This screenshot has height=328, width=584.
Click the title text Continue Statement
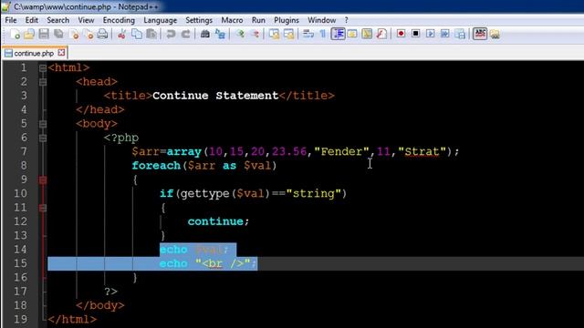[215, 96]
